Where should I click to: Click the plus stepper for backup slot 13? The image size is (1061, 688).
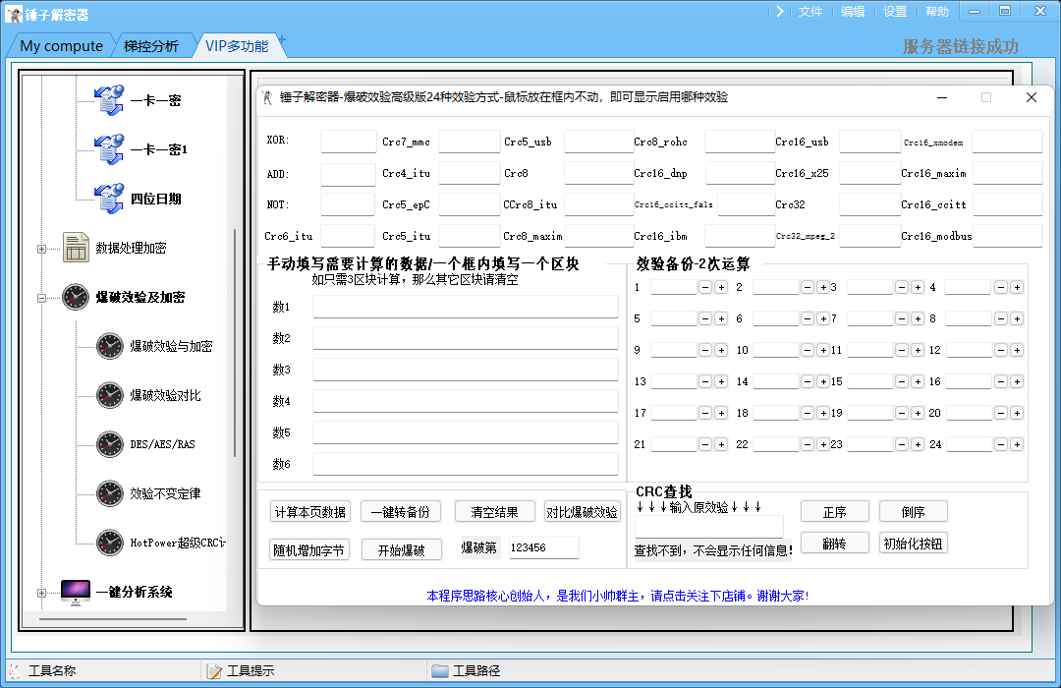pyautogui.click(x=721, y=381)
